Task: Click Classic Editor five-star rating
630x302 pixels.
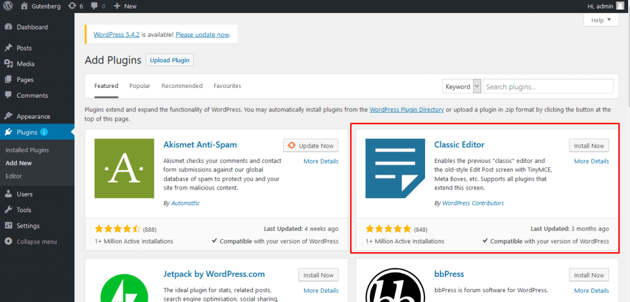Action: [389, 229]
